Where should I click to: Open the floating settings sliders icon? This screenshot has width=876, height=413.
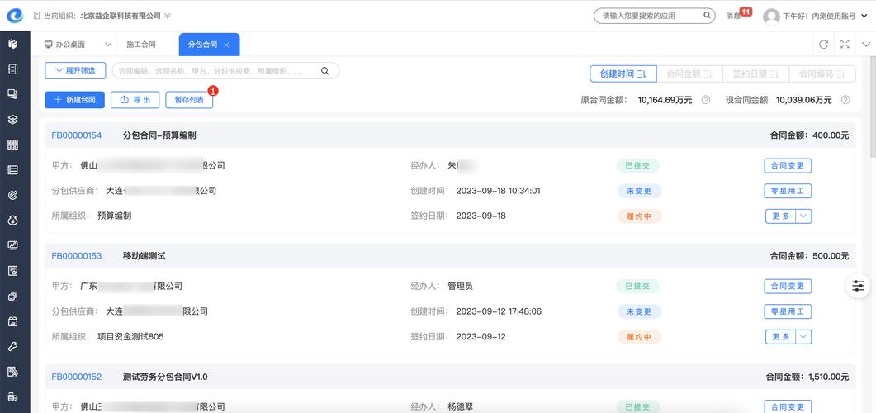[x=858, y=286]
